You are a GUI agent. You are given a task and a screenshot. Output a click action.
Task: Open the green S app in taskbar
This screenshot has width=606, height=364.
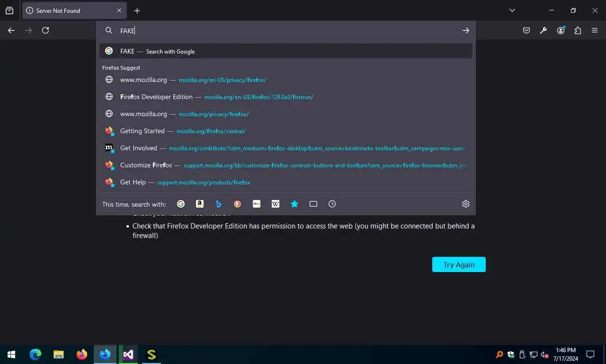151,354
